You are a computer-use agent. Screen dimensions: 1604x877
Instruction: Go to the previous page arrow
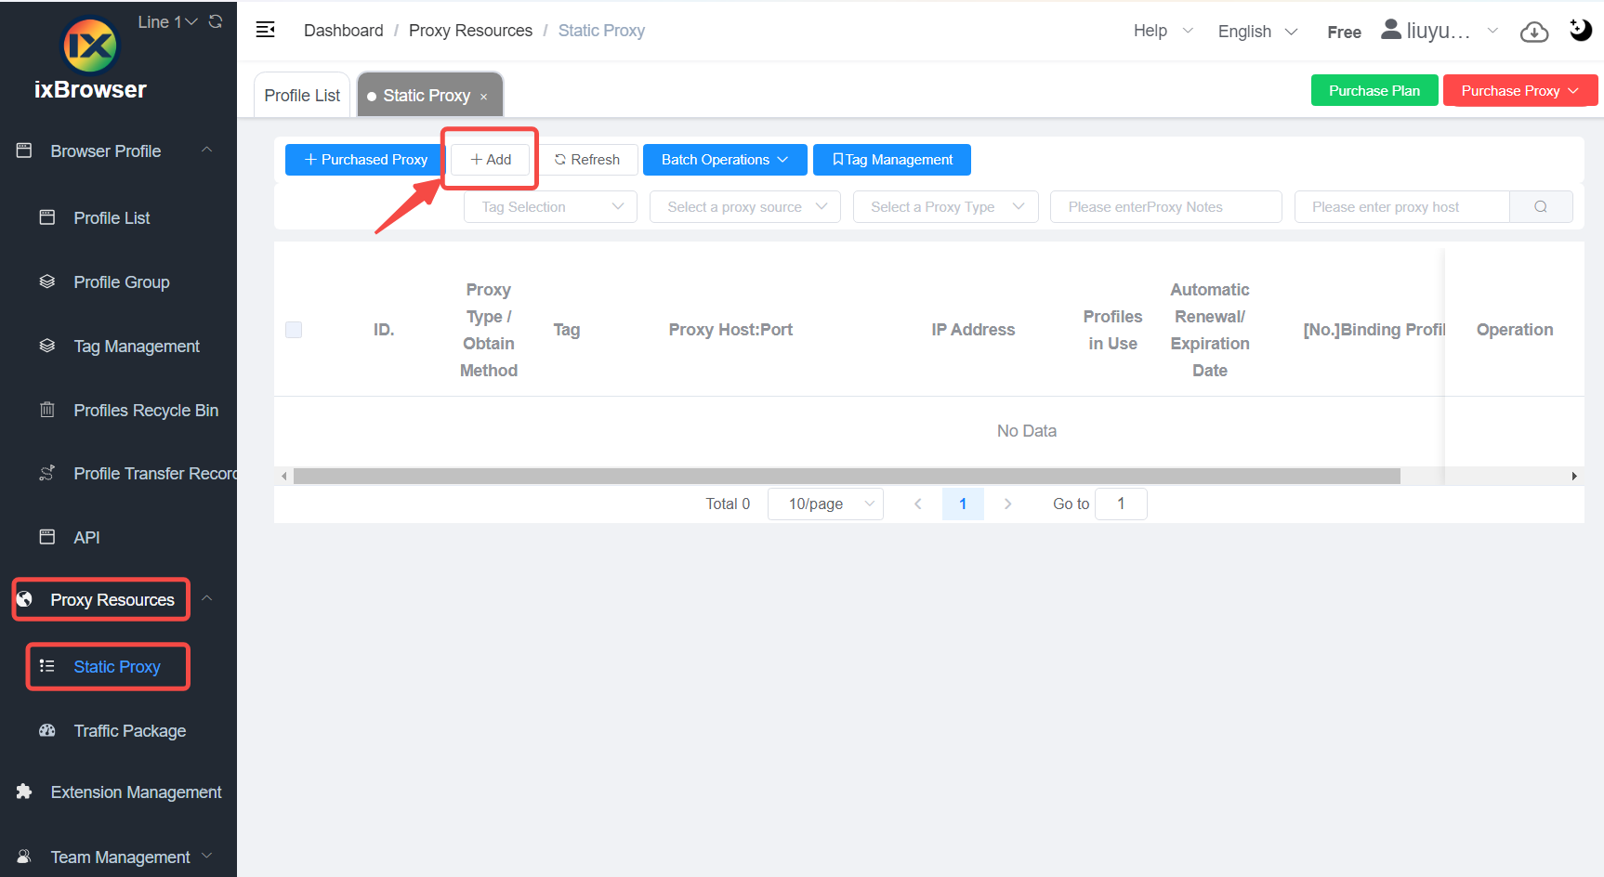click(918, 504)
